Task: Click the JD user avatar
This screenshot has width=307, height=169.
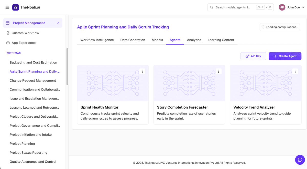Action: 282,7
